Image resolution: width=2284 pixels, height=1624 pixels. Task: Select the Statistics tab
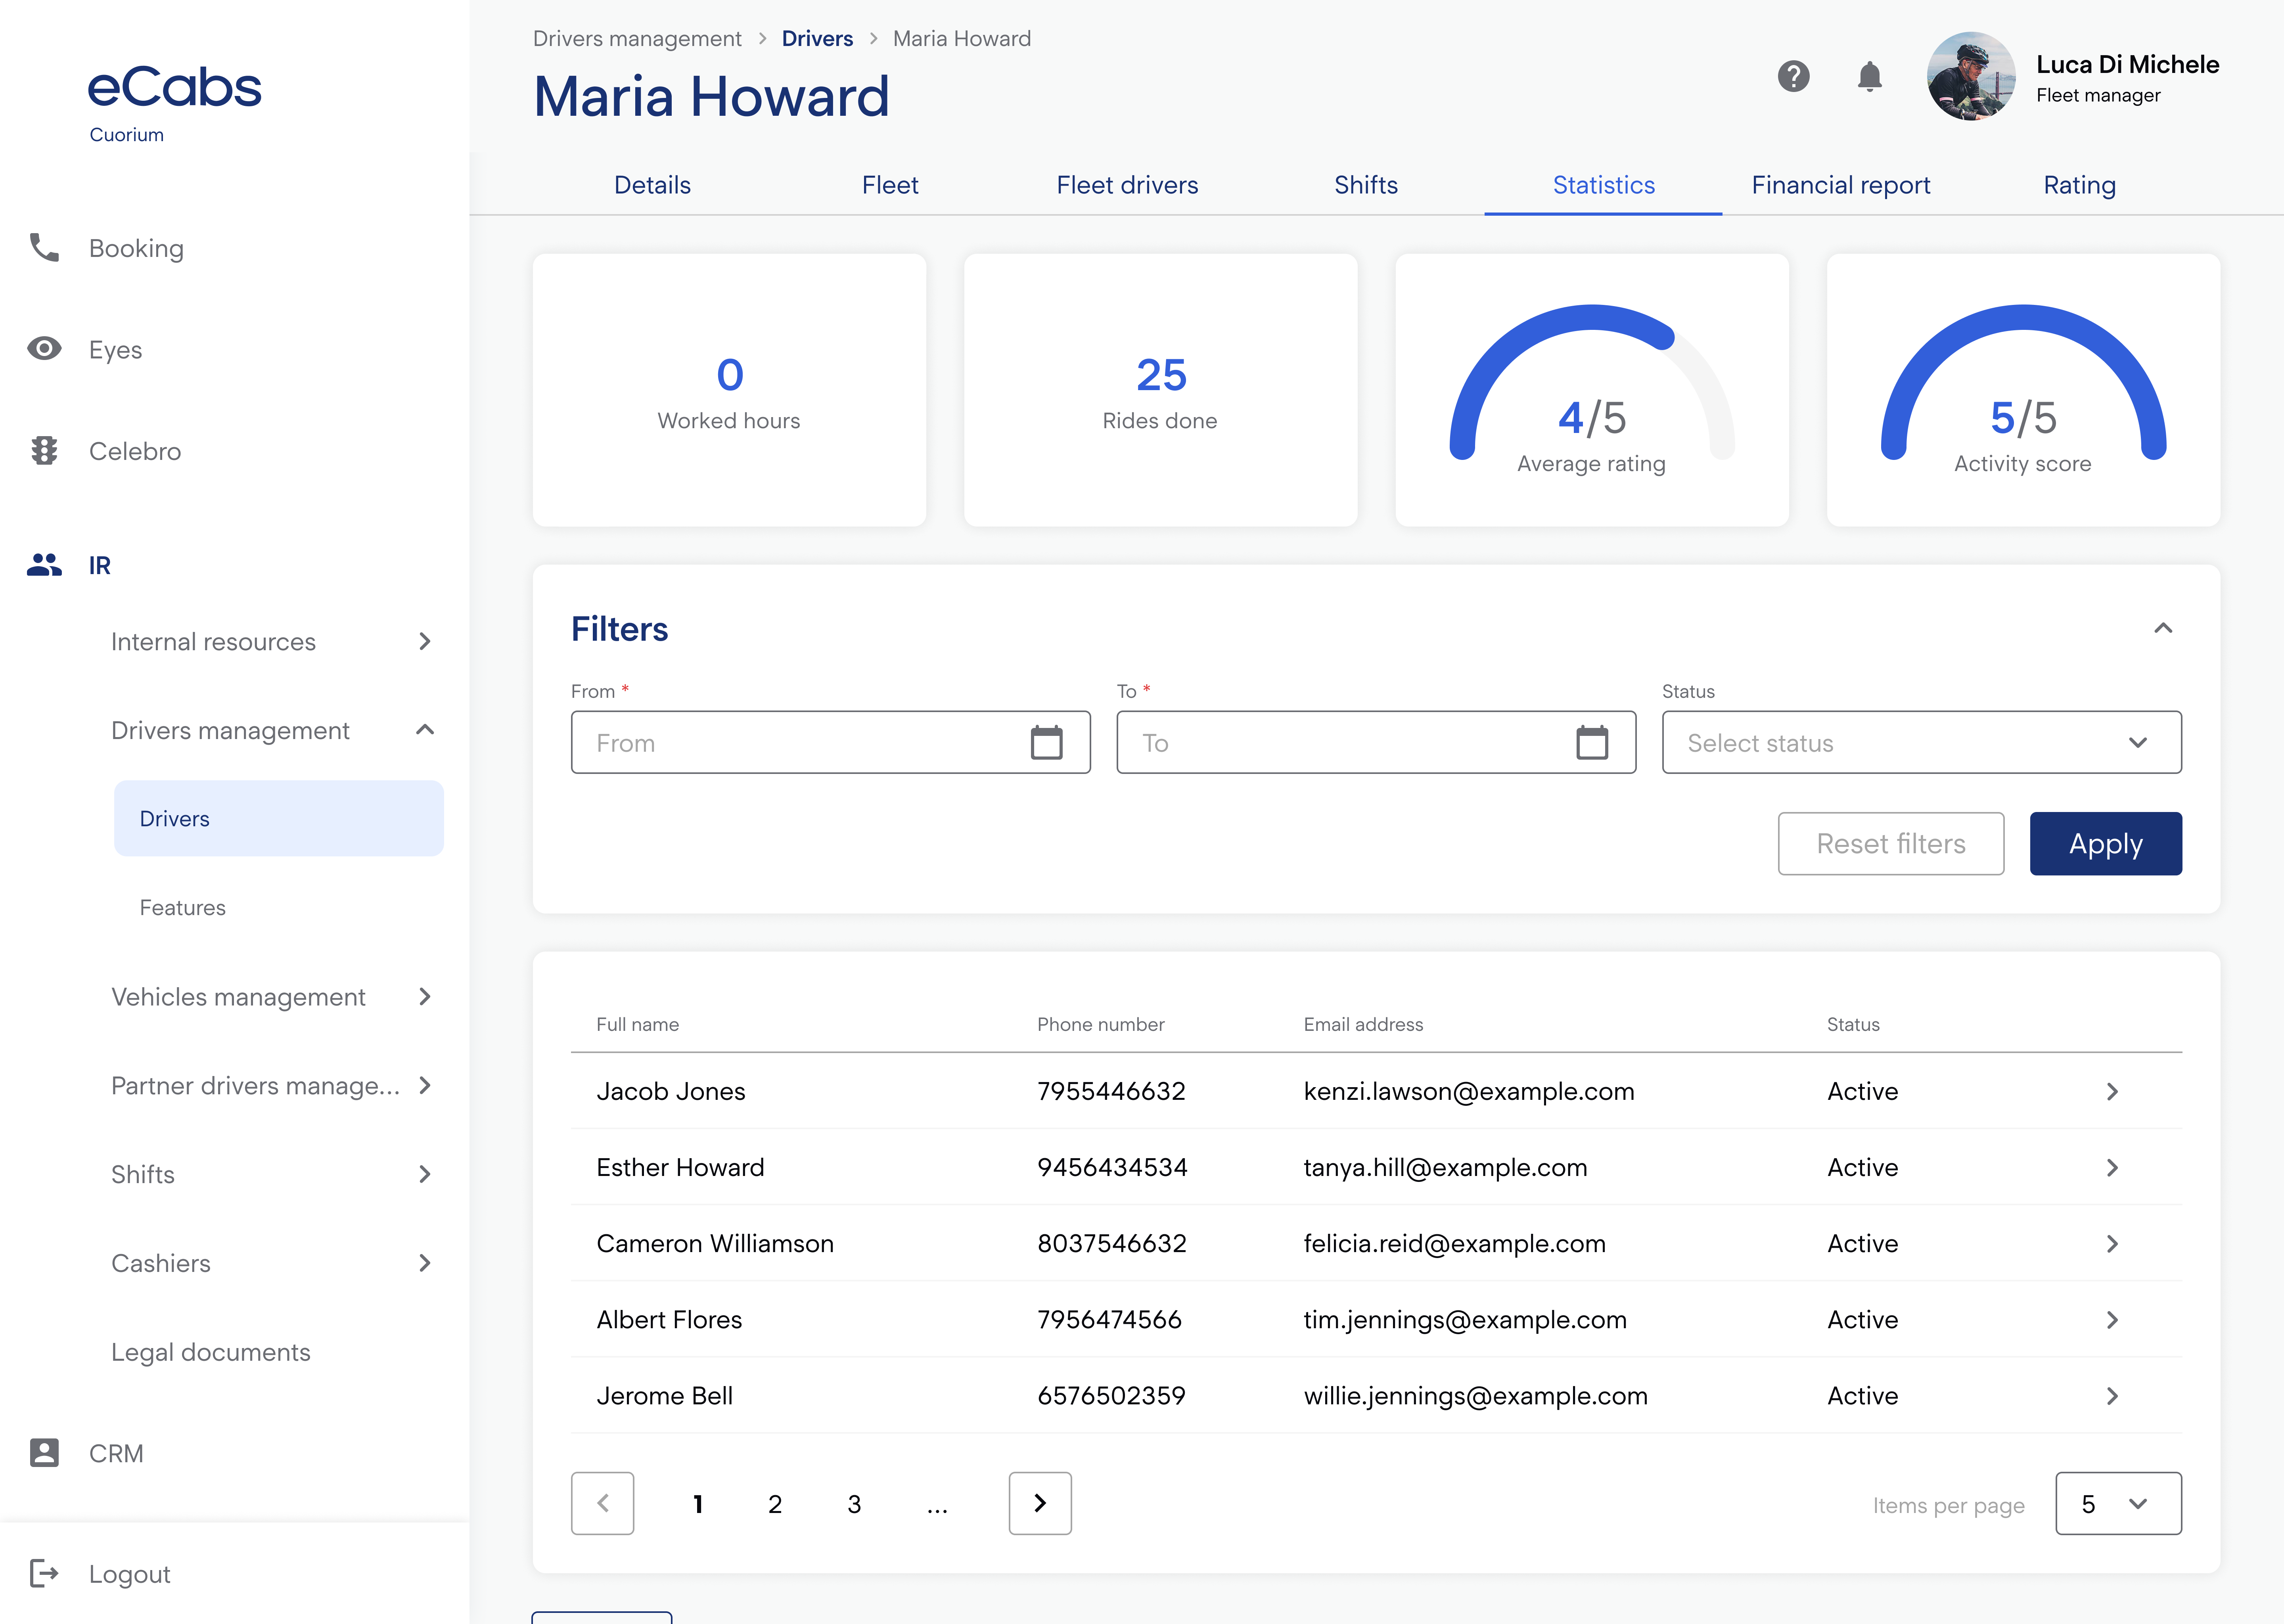coord(1603,185)
